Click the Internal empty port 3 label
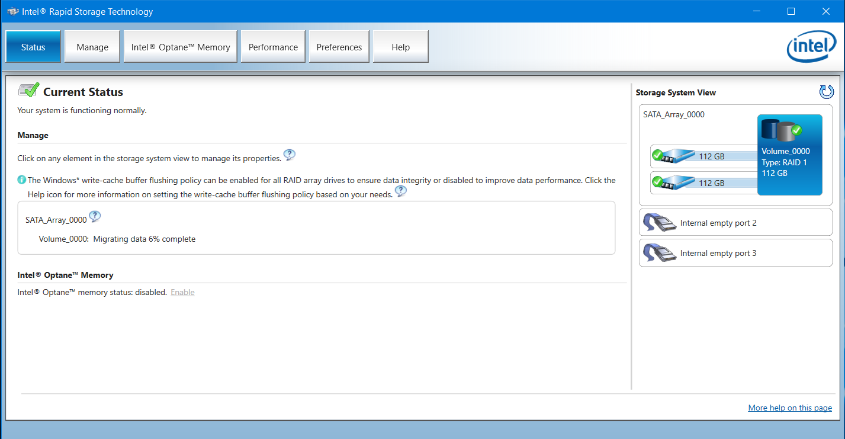This screenshot has height=439, width=845. click(718, 254)
